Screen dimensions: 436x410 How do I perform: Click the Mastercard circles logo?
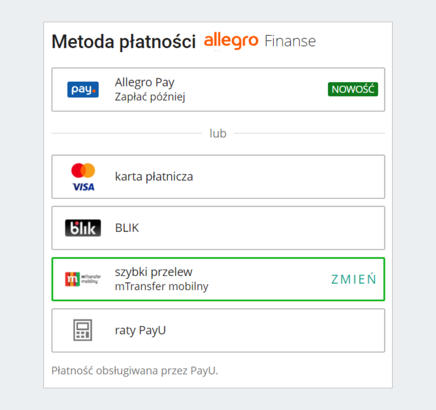pyautogui.click(x=83, y=171)
